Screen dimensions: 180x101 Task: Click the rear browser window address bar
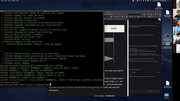[x=136, y=14]
